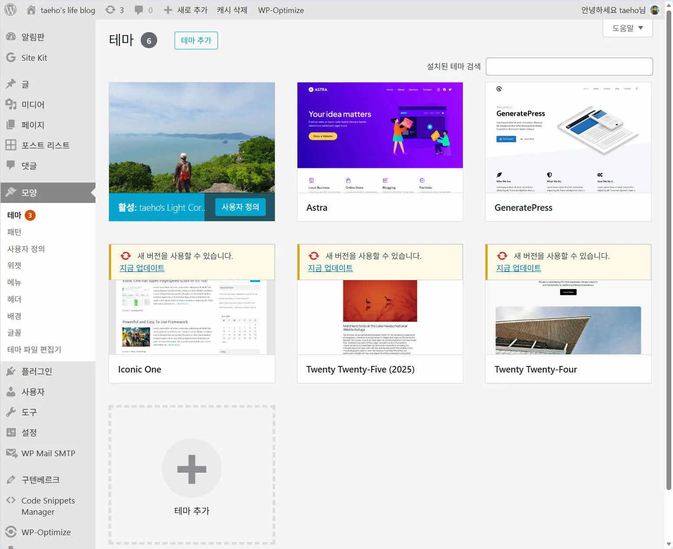Screen dimensions: 673x549
Task: Open the GeneratePress theme thumbnail
Action: pos(568,137)
